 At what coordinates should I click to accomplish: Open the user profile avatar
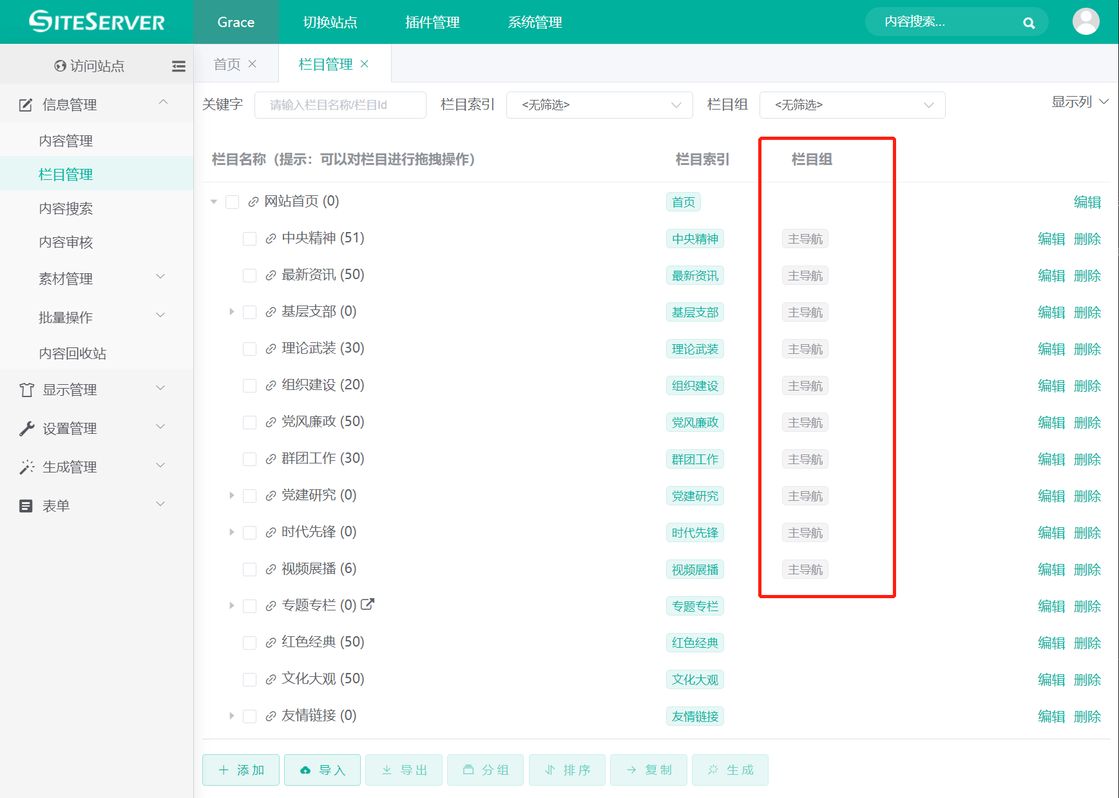point(1086,20)
